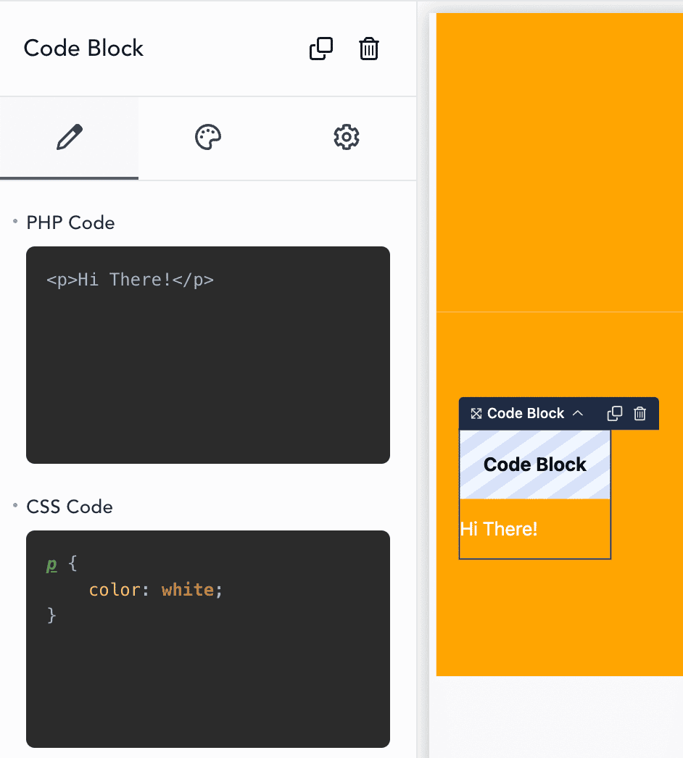
Task: Click the 'color: white;' CSS line
Action: pyautogui.click(x=156, y=590)
